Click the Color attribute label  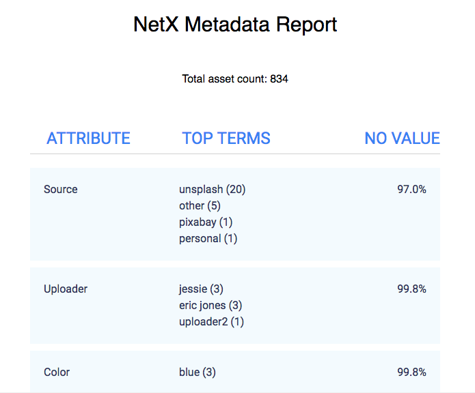click(x=57, y=373)
